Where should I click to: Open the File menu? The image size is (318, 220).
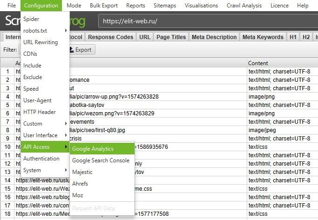pos(11,6)
